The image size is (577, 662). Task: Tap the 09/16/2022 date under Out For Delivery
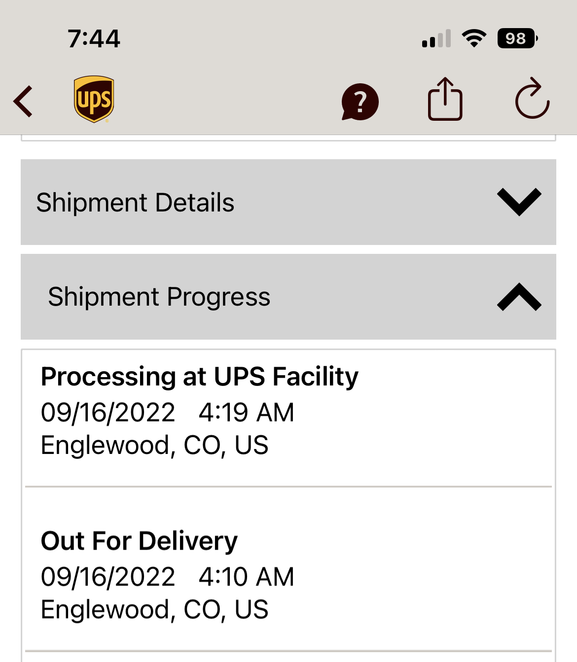coord(108,576)
